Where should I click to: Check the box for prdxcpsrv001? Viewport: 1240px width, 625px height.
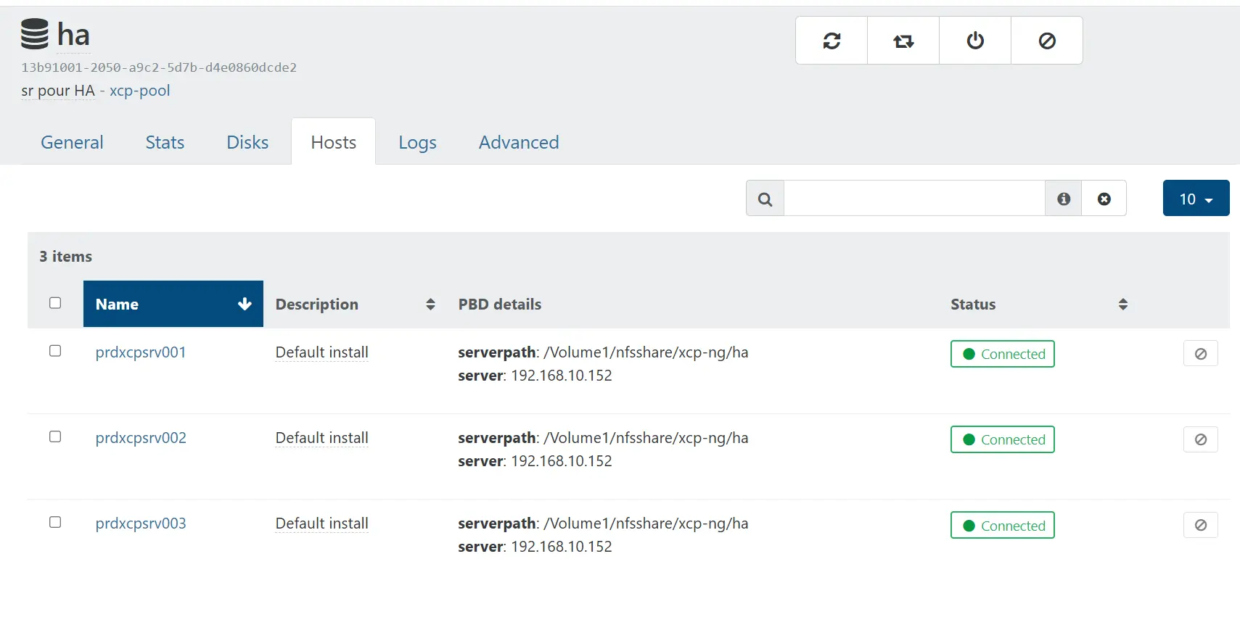click(x=55, y=351)
